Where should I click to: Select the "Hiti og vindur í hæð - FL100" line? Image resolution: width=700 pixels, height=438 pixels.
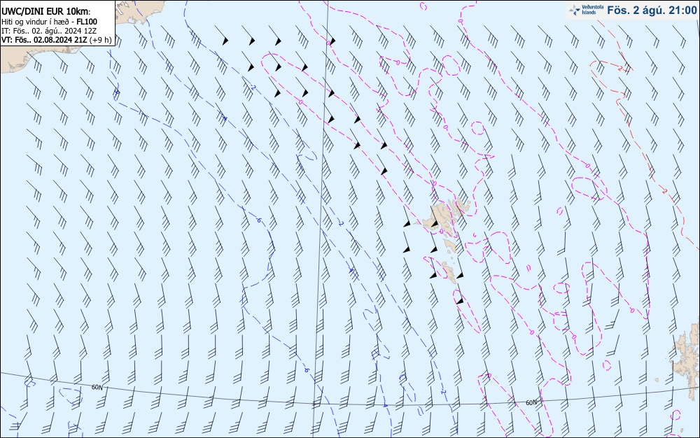pos(50,22)
